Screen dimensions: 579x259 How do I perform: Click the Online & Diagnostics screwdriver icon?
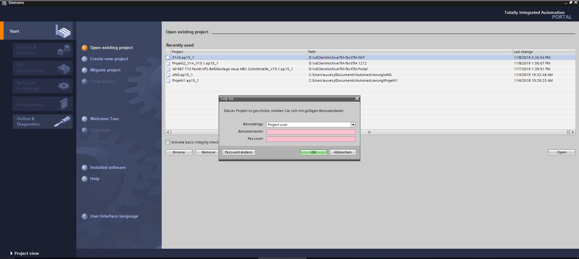coord(62,122)
